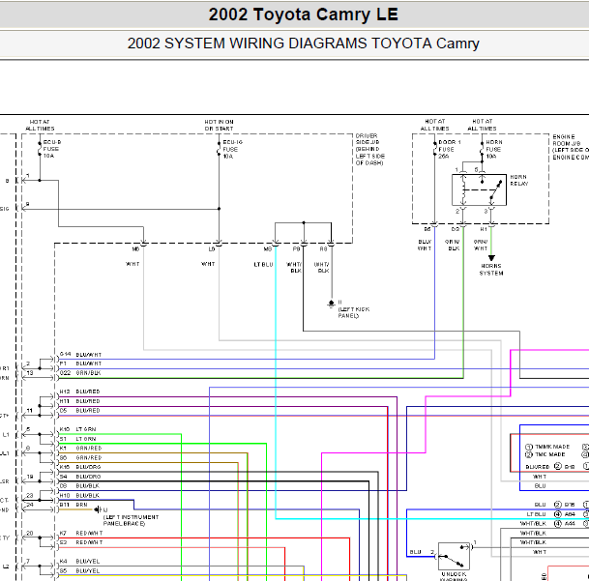589x581 pixels.
Task: Select the (LEFT INSTRUMENT PANEL BRACE) text
Action: point(131,520)
